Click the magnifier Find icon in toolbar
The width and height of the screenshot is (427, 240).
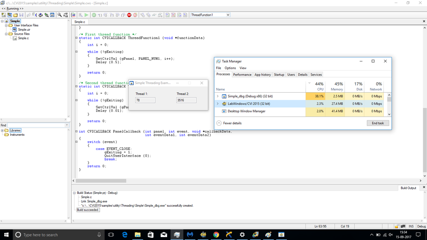[x=59, y=15]
